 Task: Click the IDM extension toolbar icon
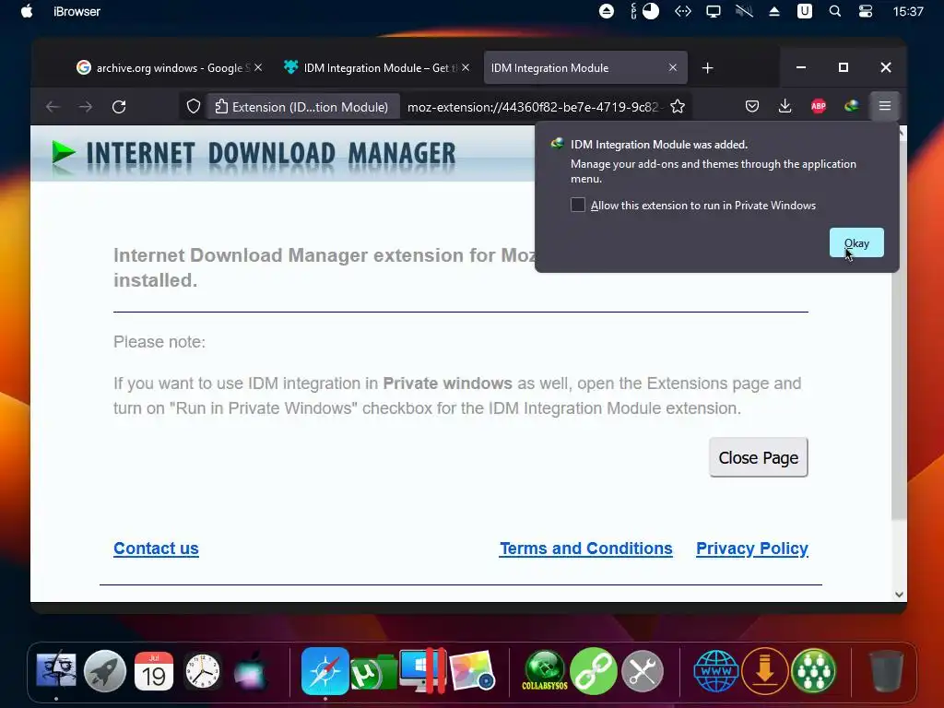click(851, 107)
